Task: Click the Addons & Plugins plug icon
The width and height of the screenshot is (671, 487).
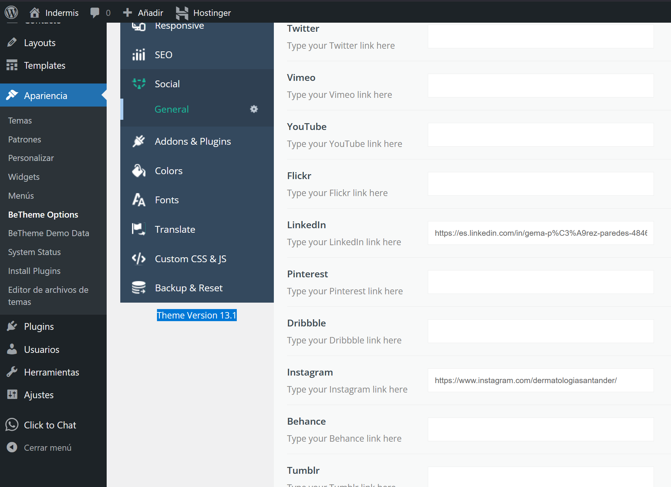Action: pos(138,141)
